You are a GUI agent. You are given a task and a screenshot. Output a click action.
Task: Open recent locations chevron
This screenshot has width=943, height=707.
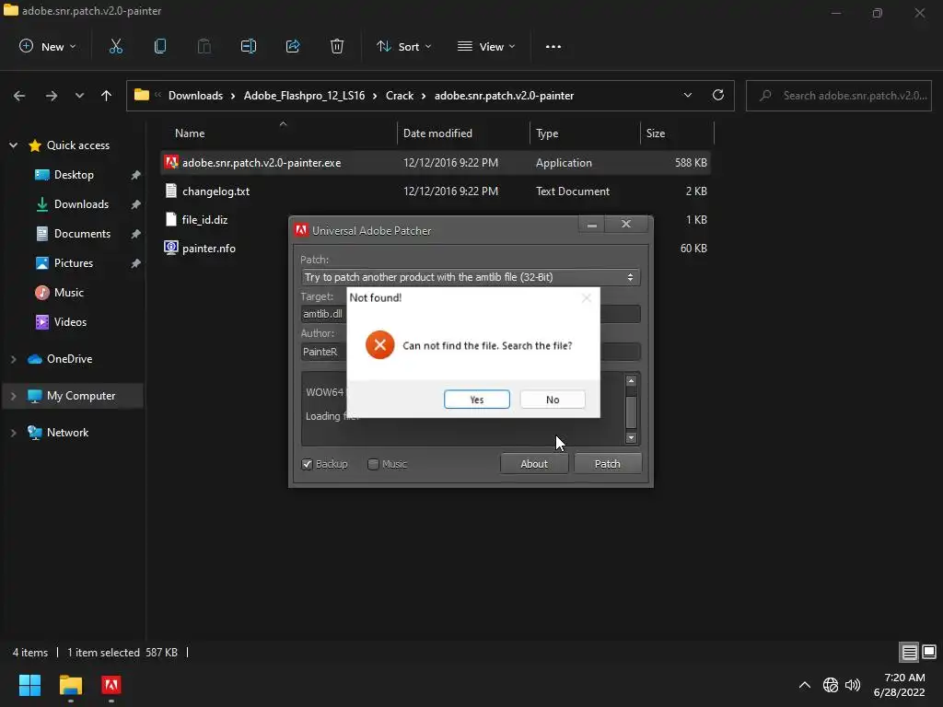click(x=79, y=96)
